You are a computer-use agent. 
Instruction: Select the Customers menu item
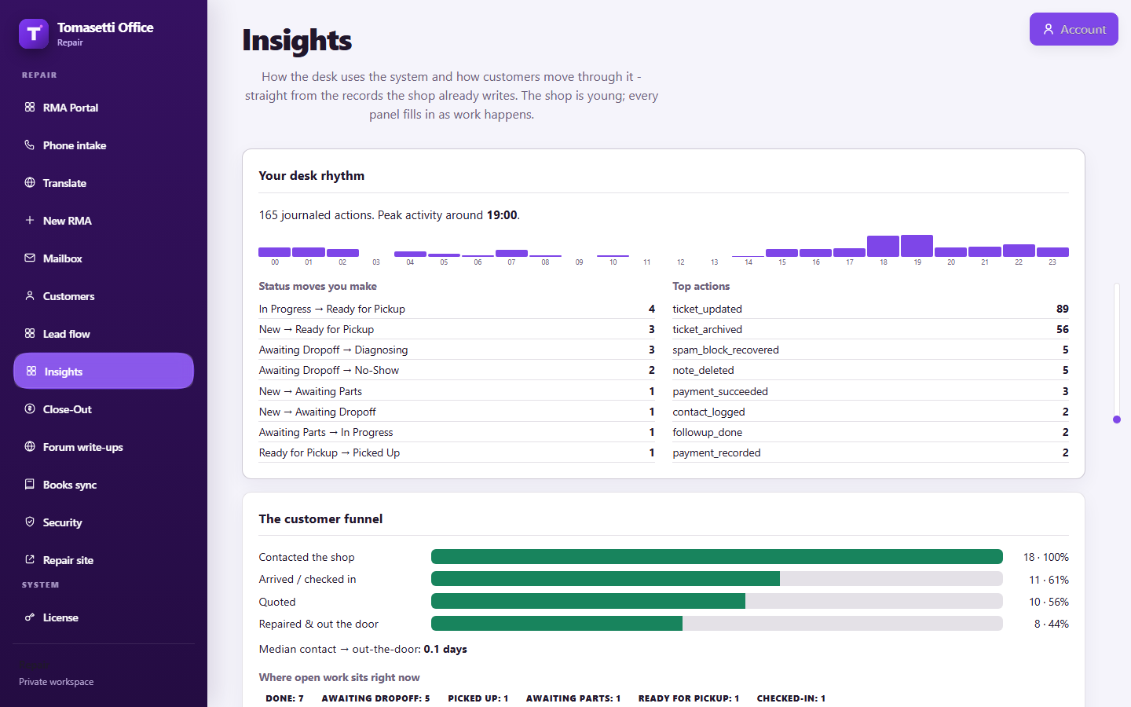click(104, 296)
